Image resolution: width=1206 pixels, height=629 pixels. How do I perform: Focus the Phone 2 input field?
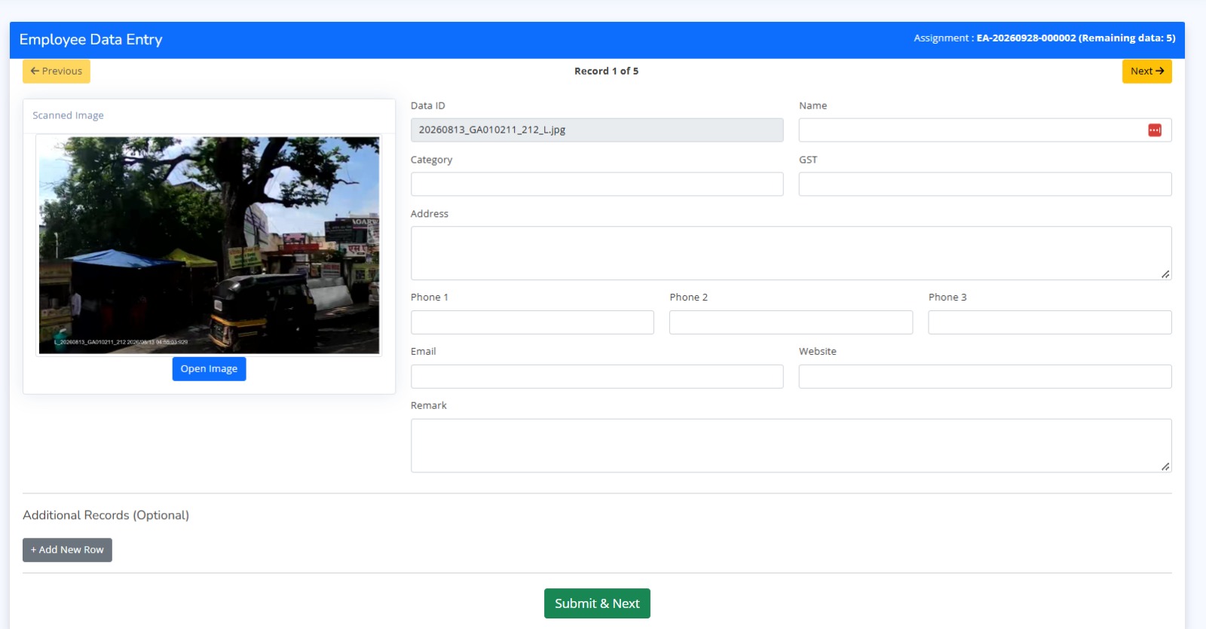pyautogui.click(x=791, y=322)
